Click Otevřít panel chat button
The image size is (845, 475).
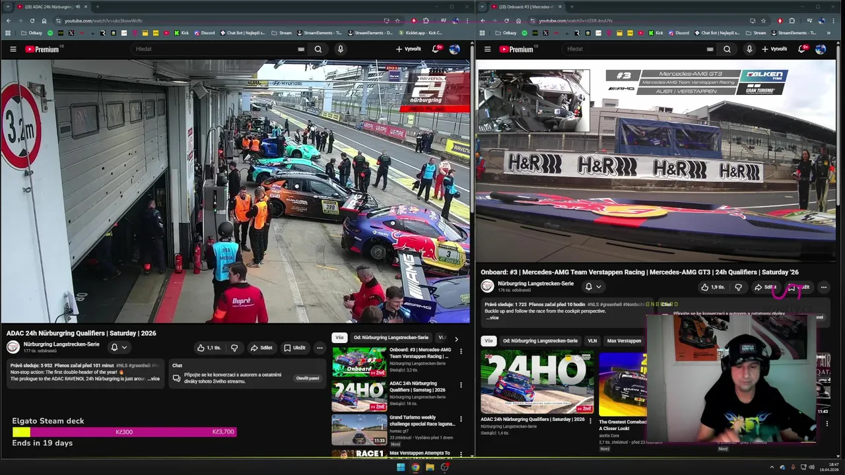[x=308, y=378]
